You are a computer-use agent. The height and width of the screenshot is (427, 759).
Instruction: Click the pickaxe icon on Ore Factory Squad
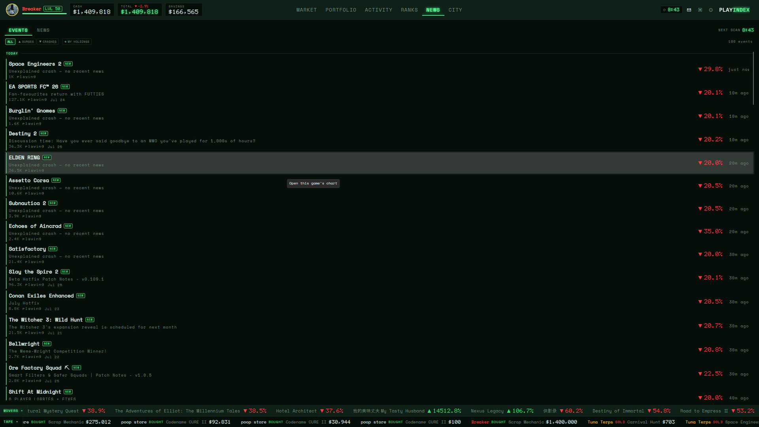click(x=67, y=368)
